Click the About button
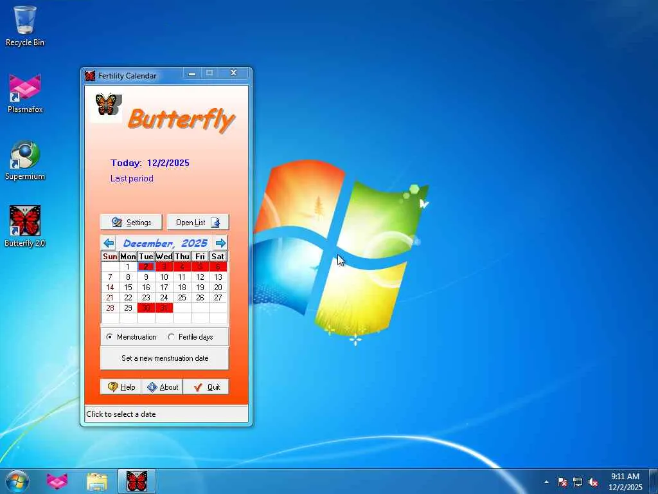The width and height of the screenshot is (658, 494). (162, 387)
